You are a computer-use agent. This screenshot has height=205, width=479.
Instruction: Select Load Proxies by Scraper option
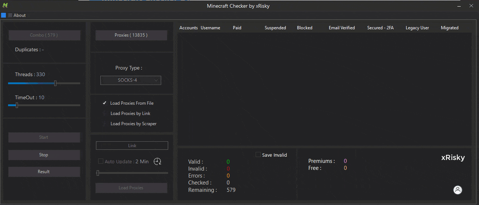(x=130, y=124)
